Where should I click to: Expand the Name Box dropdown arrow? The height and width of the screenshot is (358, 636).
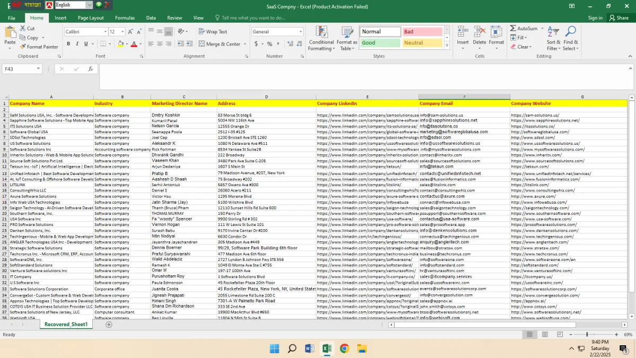tap(38, 69)
